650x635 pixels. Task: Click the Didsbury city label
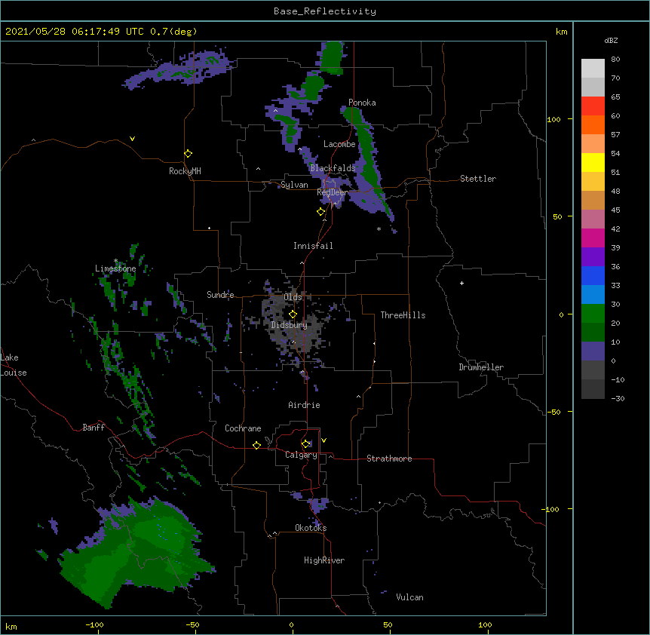click(289, 325)
